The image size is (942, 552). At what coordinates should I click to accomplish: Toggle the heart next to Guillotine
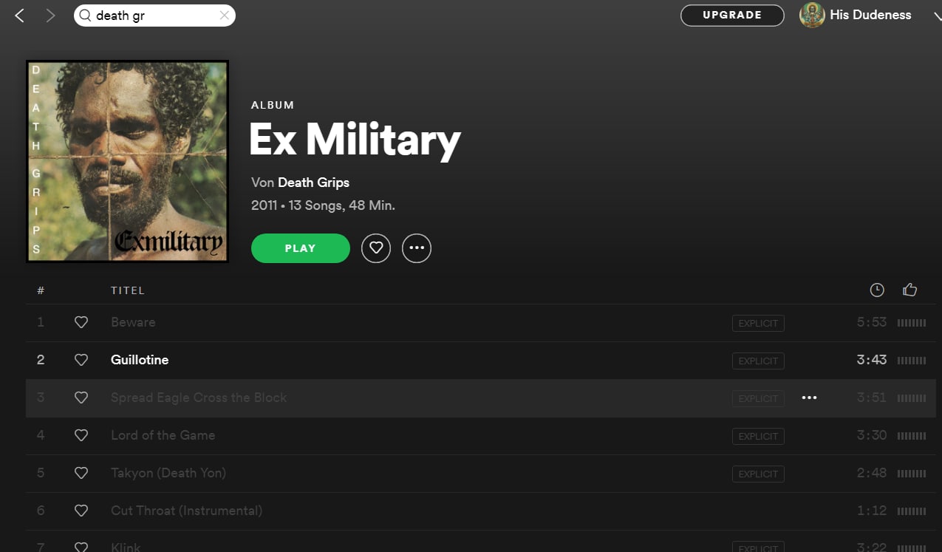click(81, 360)
